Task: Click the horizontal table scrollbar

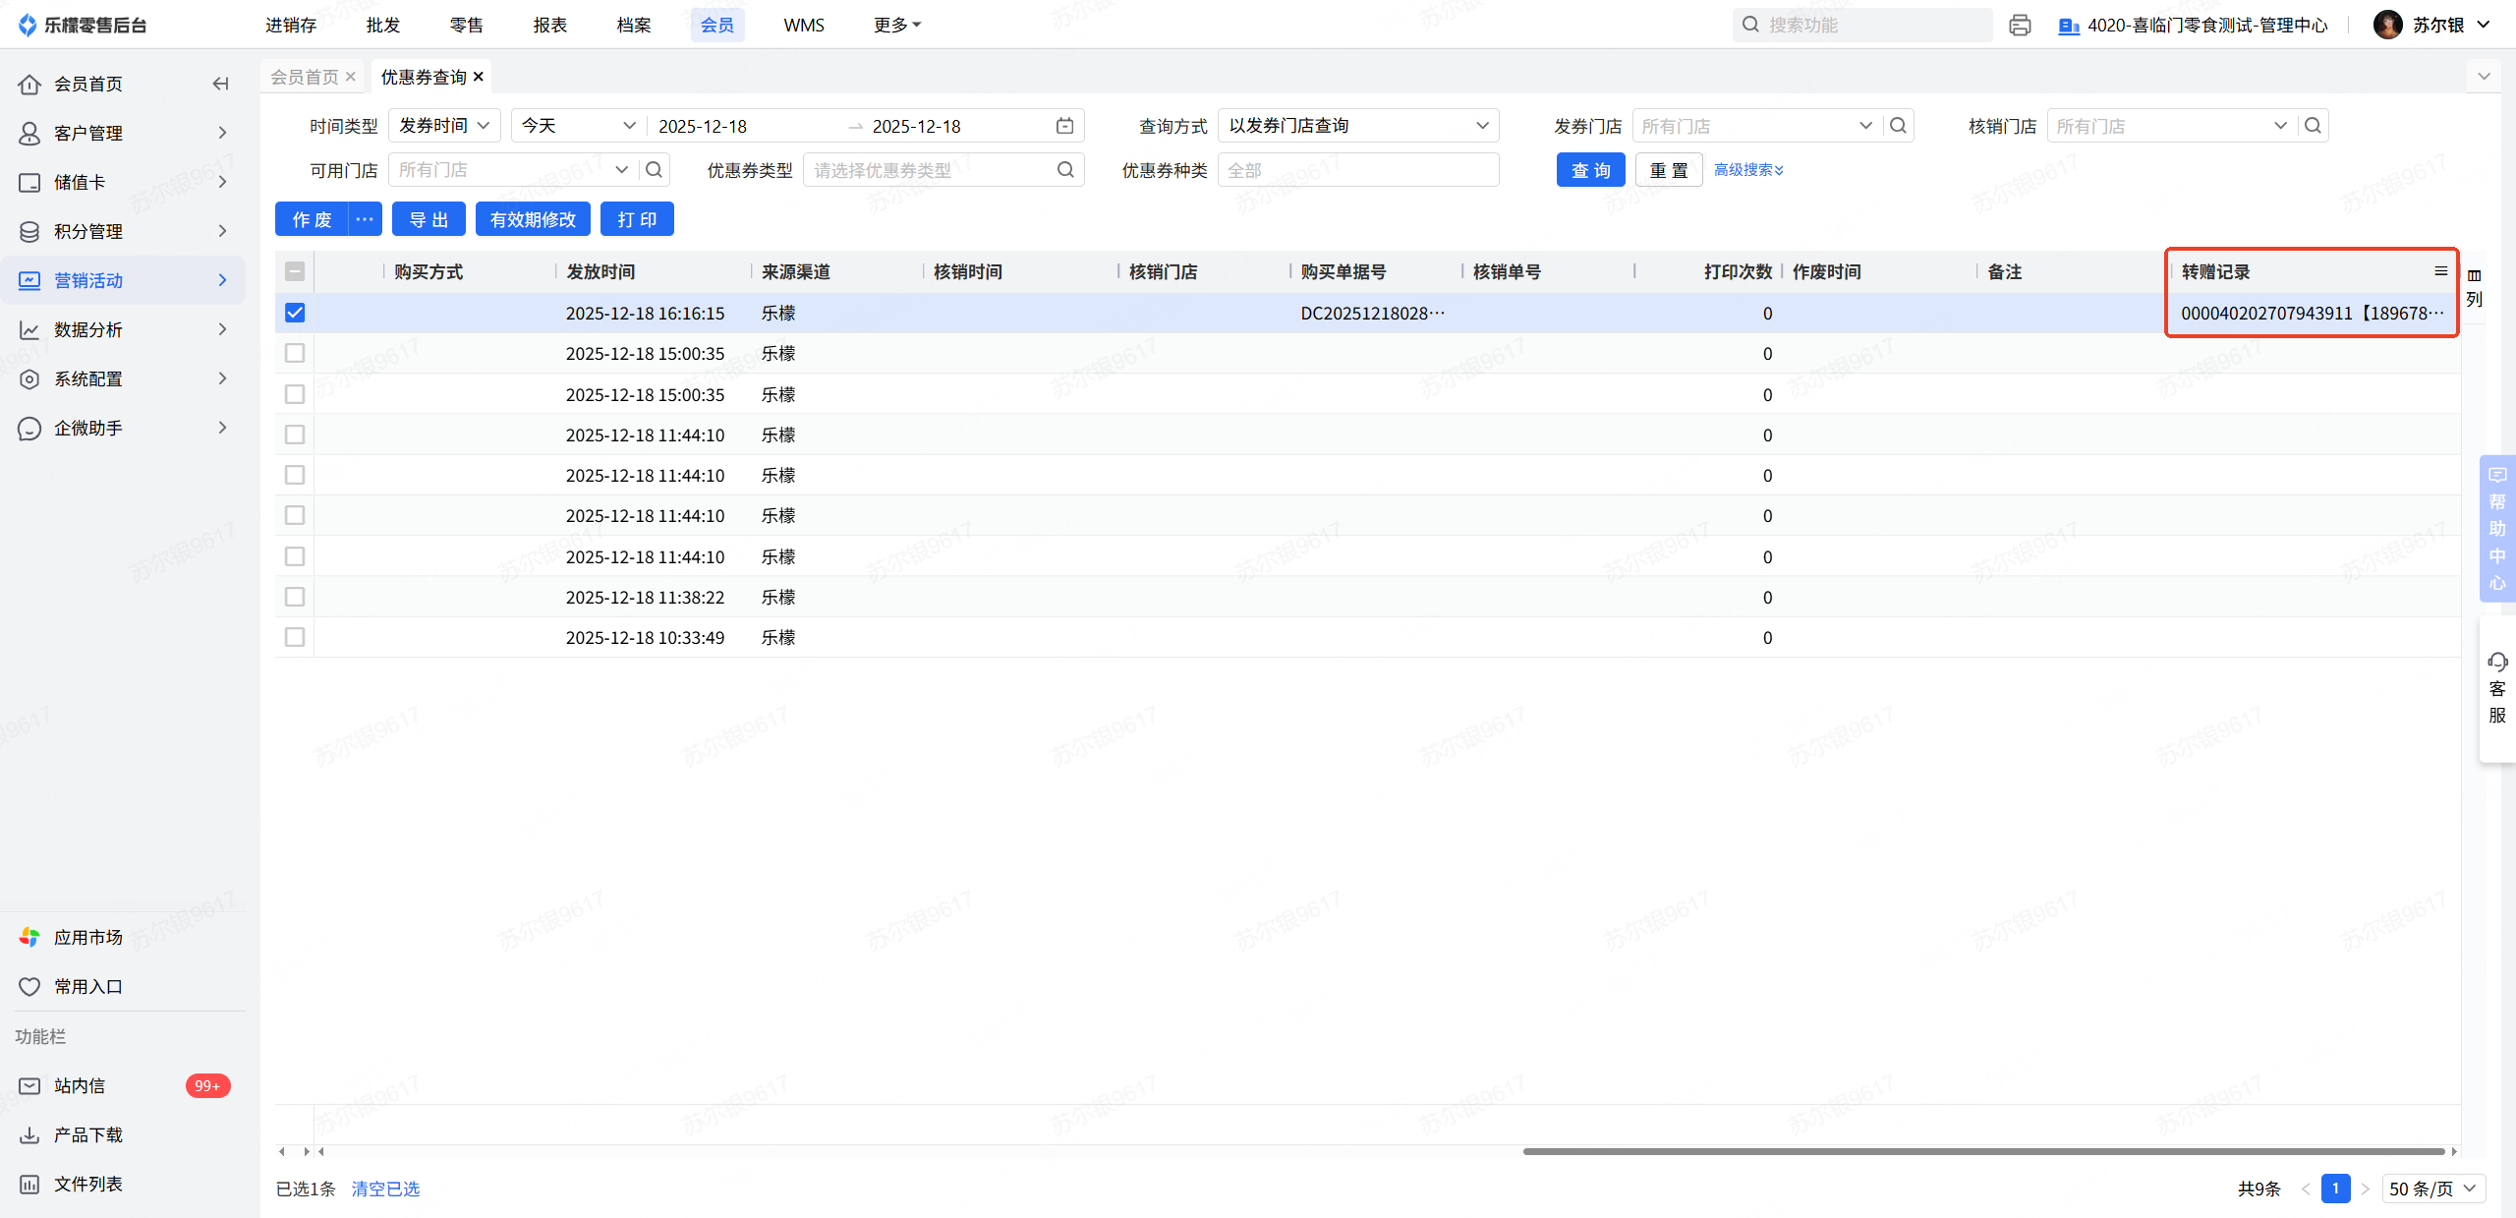Action: pos(1983,1151)
